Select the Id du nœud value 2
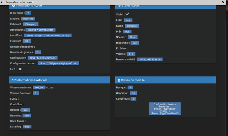The width and height of the screenshot is (228, 136). click(x=28, y=13)
